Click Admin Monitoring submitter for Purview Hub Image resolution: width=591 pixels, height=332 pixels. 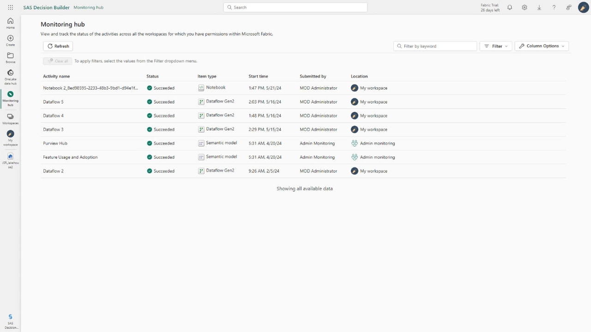(x=317, y=143)
